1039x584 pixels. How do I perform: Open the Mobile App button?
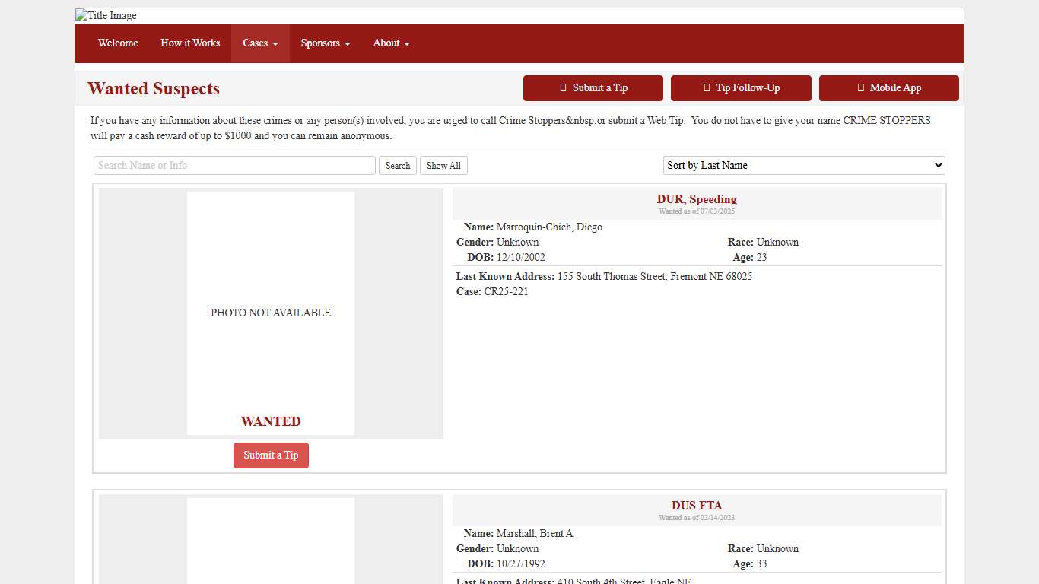point(888,88)
